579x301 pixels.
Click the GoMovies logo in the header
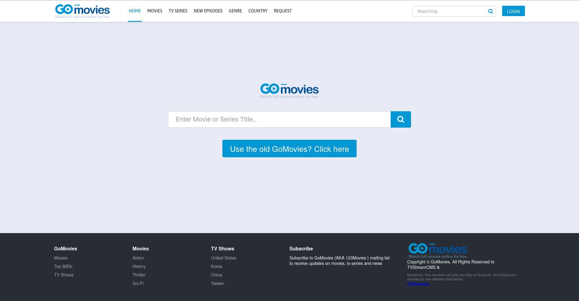click(x=82, y=11)
